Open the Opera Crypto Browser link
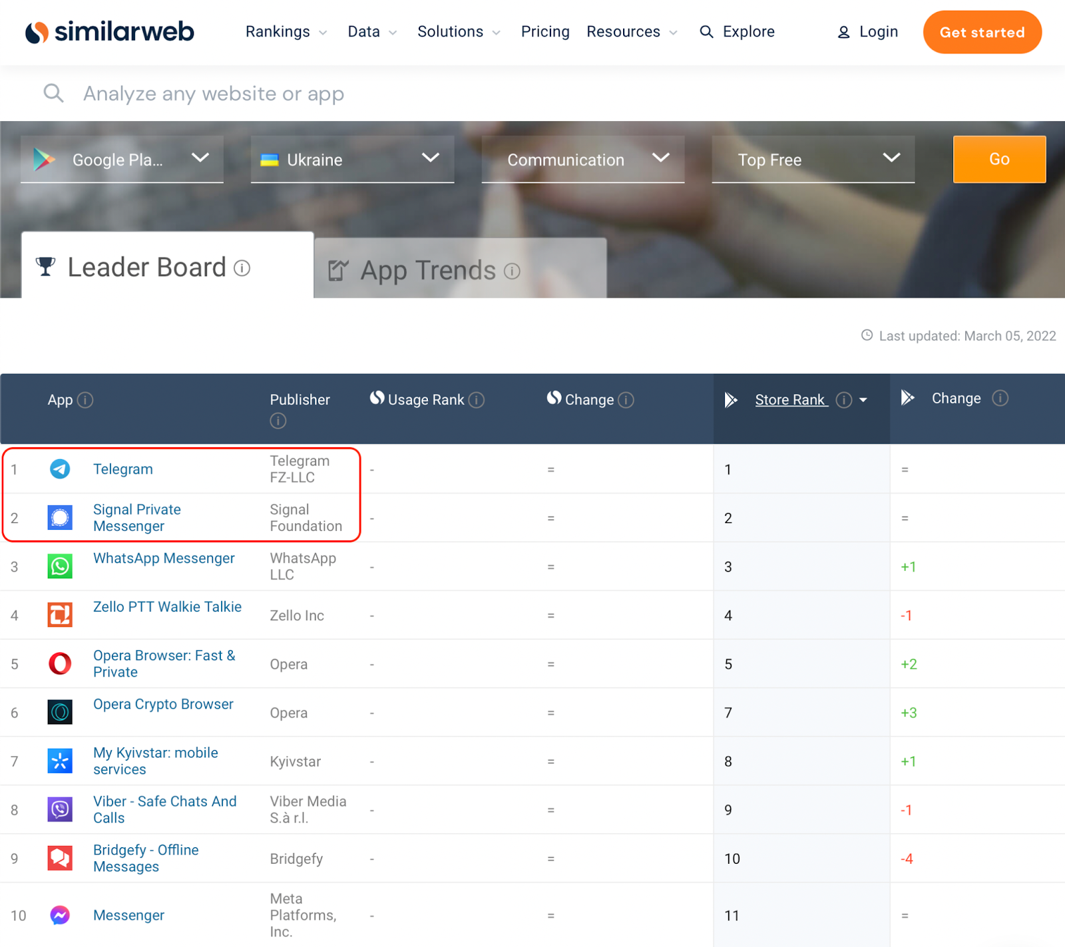This screenshot has width=1065, height=947. [163, 704]
